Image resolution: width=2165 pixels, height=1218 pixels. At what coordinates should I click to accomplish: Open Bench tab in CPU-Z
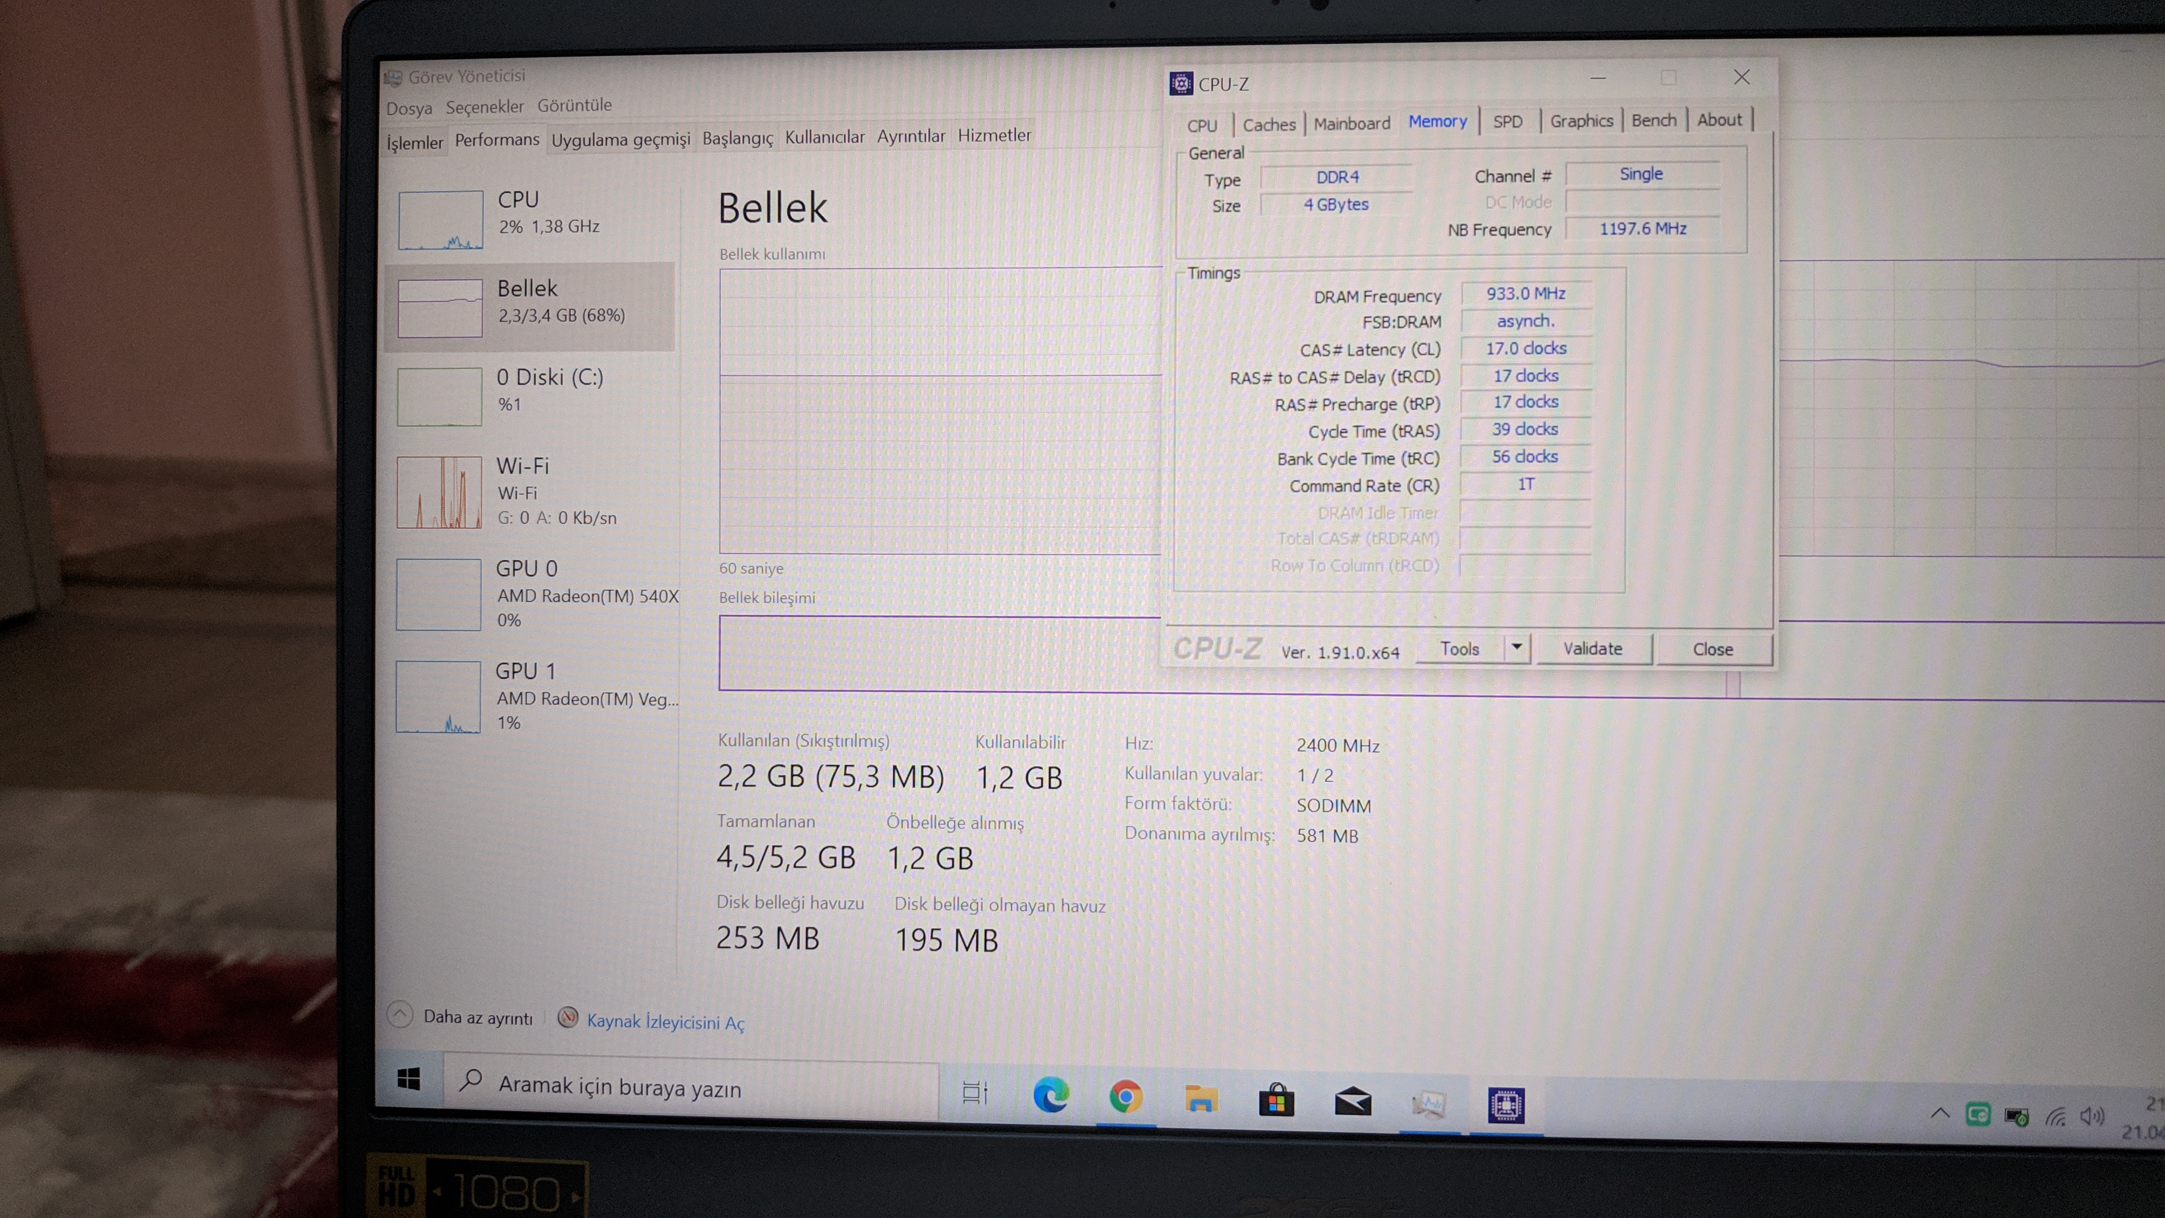pyautogui.click(x=1653, y=120)
